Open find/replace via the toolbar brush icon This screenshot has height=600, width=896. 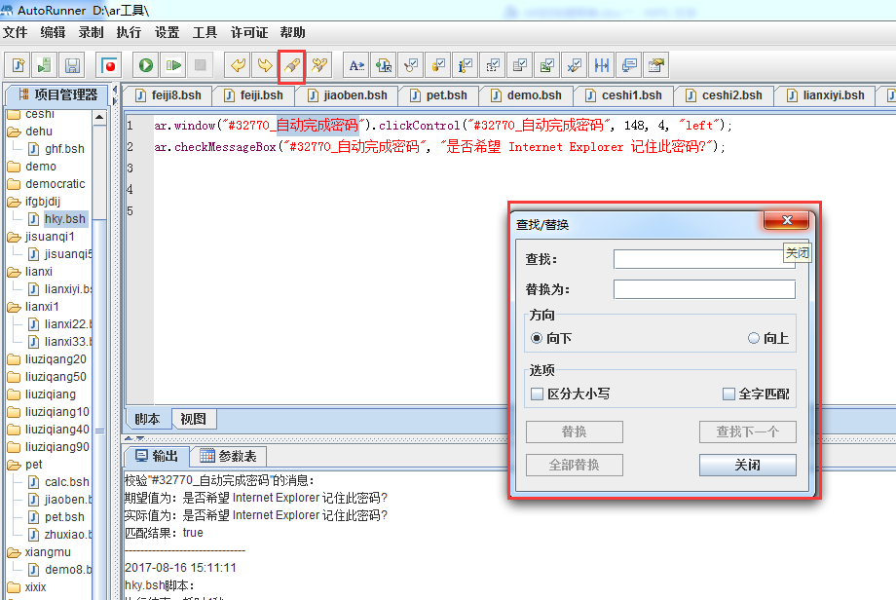click(x=292, y=65)
